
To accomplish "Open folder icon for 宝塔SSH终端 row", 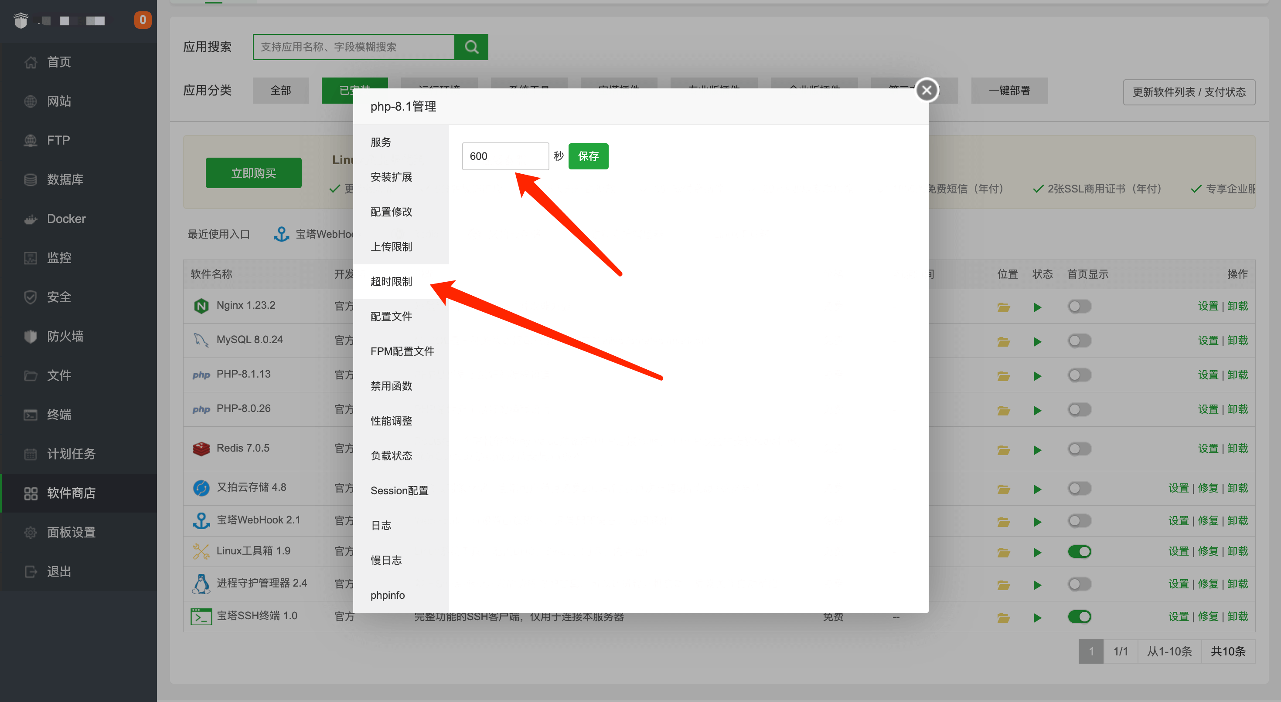I will coord(1003,618).
